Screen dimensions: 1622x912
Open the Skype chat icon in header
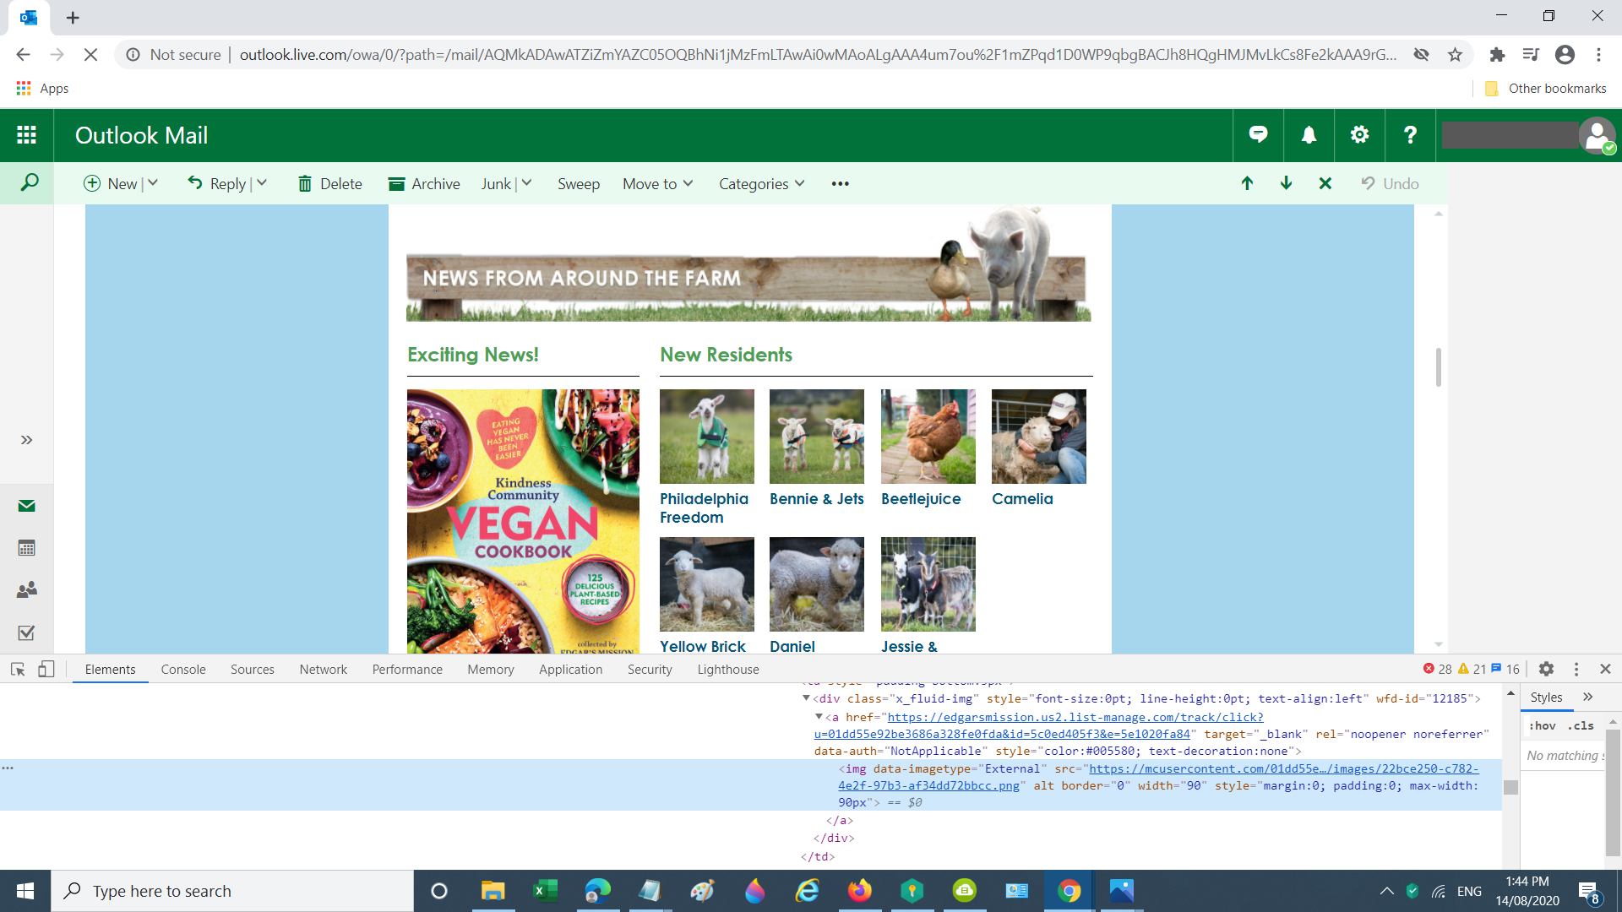(1258, 135)
